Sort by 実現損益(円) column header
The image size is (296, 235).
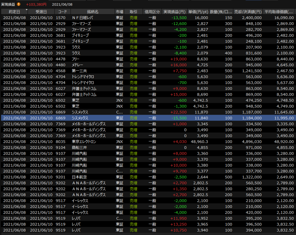(x=174, y=12)
